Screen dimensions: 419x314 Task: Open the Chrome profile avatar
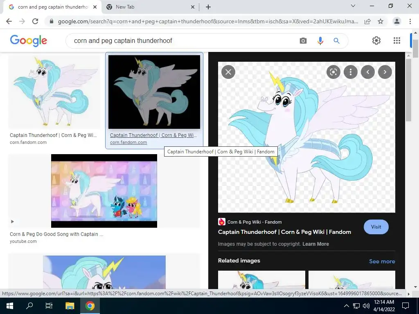tap(397, 21)
